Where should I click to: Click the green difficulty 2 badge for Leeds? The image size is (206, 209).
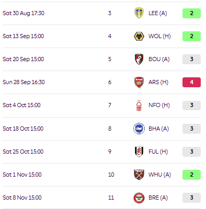pos(191,13)
